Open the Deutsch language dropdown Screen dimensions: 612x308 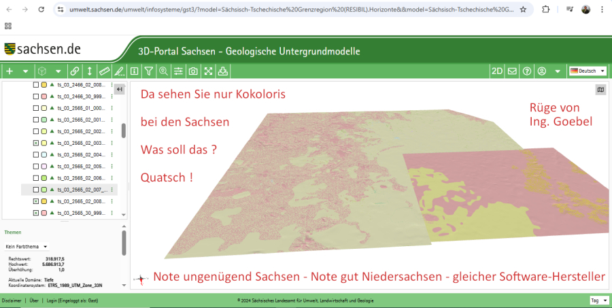(588, 71)
